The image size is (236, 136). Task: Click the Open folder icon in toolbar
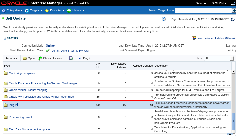click(x=25, y=58)
